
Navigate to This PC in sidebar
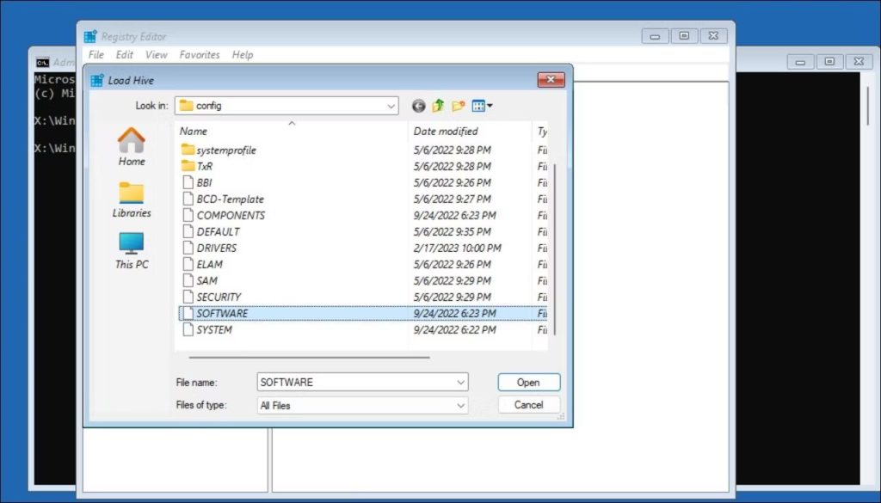132,251
